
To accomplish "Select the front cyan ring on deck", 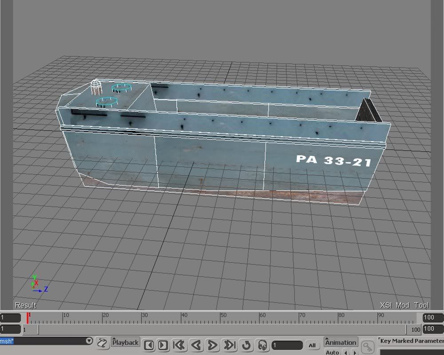I will point(107,102).
